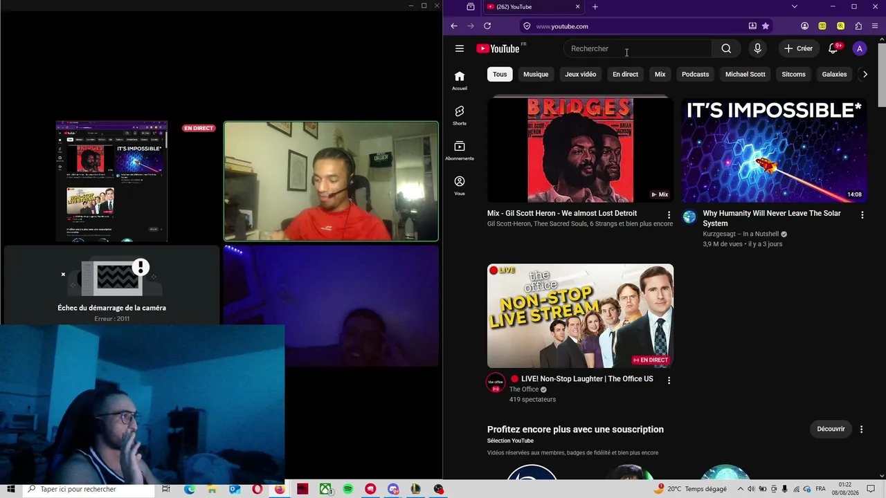Open the account avatar menu
The width and height of the screenshot is (886, 498).
tap(860, 48)
